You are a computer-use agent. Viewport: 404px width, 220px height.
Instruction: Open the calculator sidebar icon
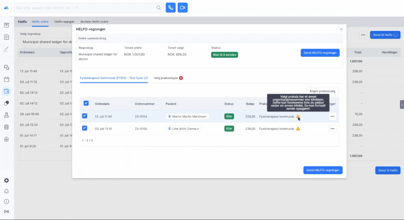click(6, 127)
